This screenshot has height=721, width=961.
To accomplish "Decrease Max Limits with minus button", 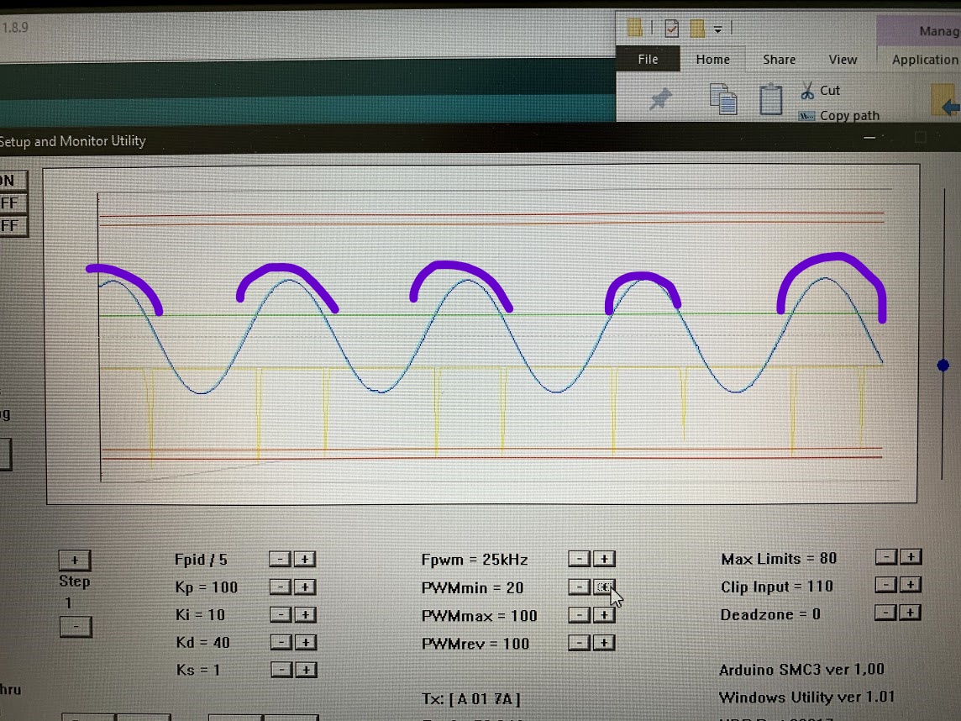I will 885,556.
